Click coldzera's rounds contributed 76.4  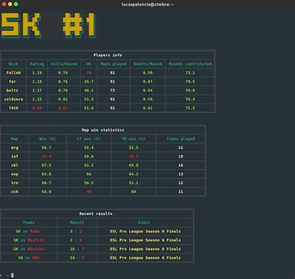pos(190,99)
